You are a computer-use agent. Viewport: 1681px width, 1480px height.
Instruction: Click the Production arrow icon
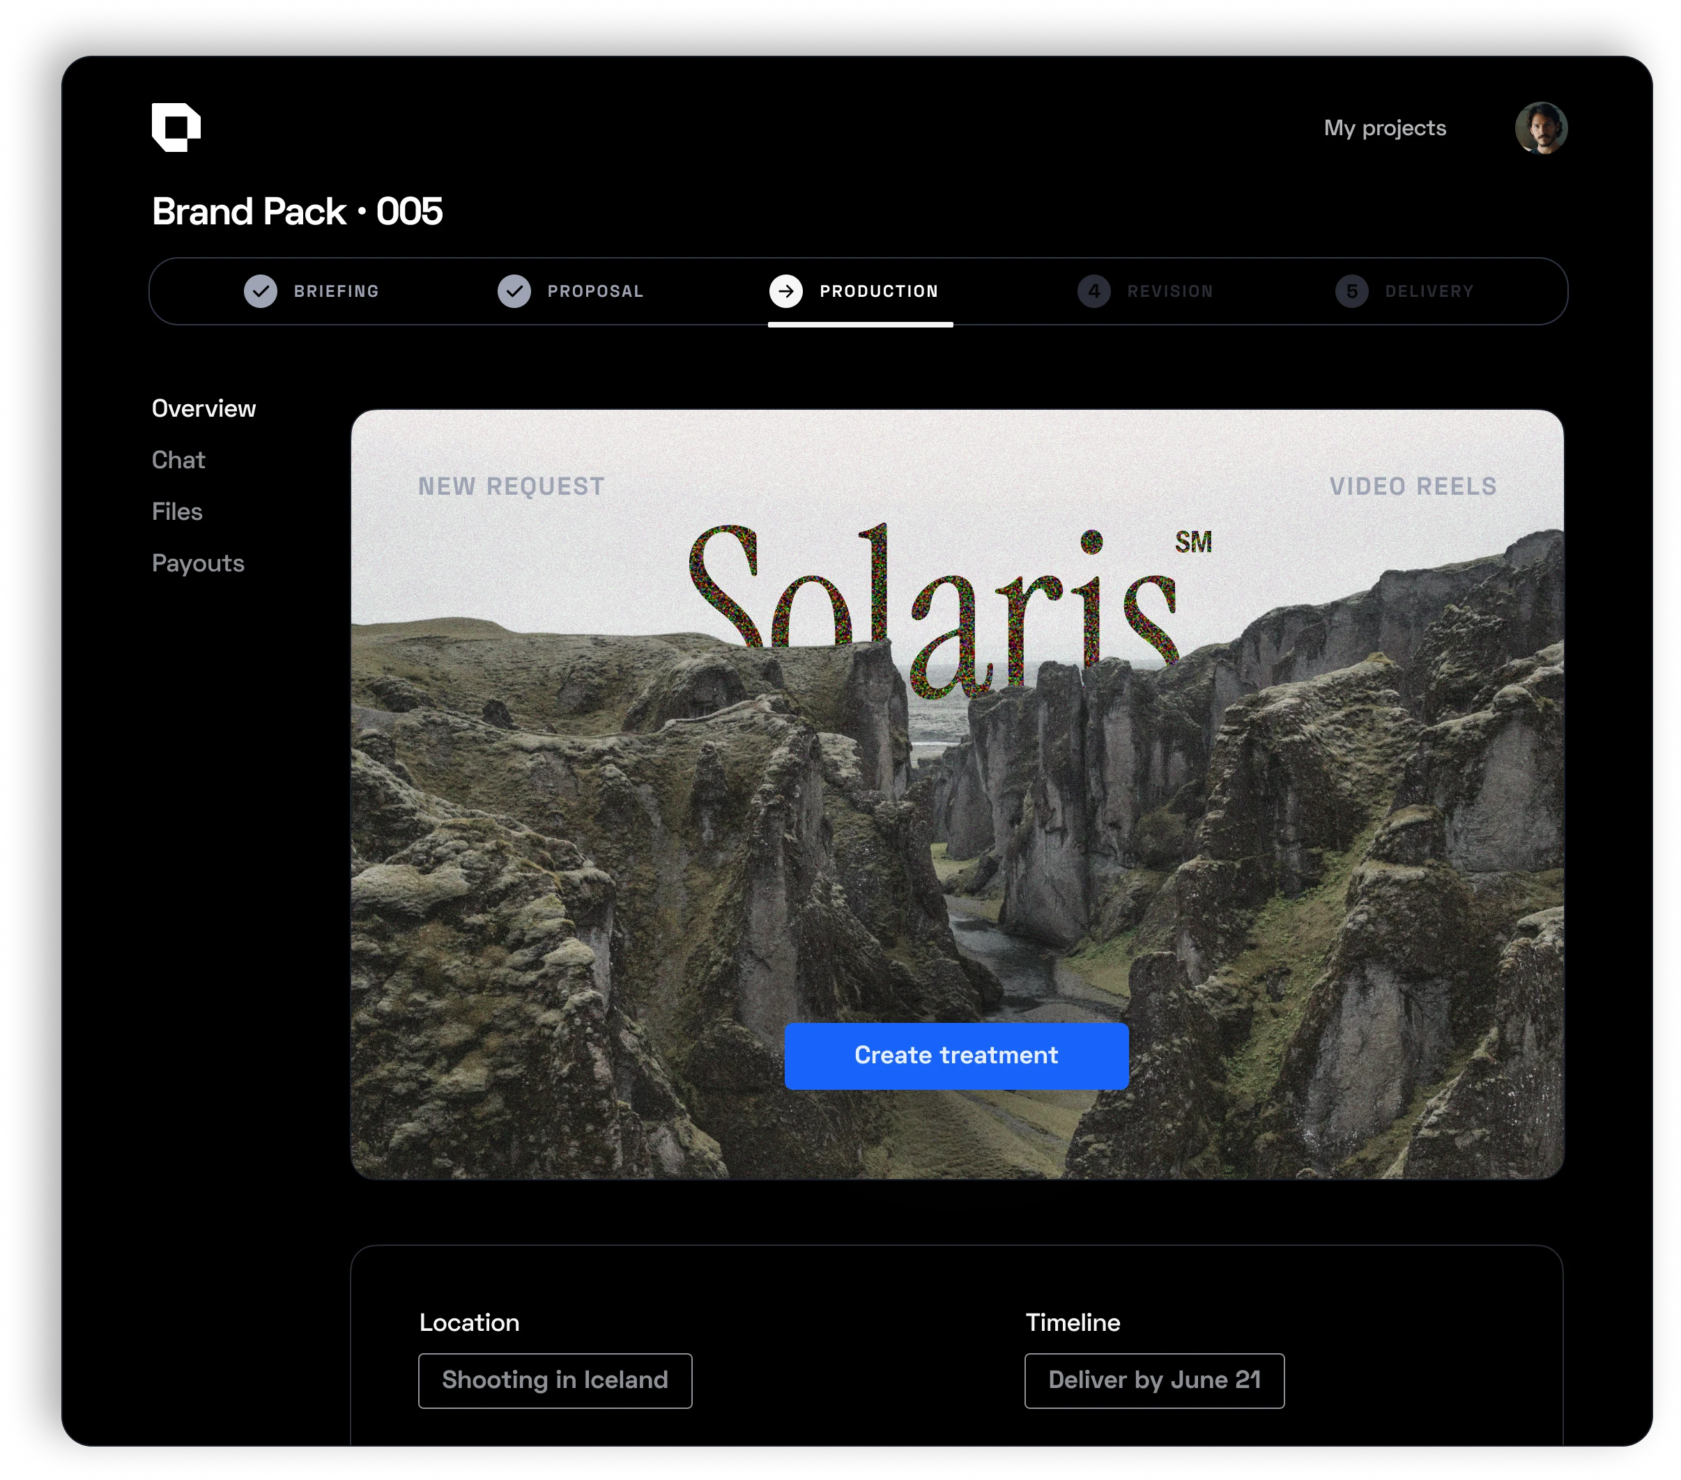point(785,291)
